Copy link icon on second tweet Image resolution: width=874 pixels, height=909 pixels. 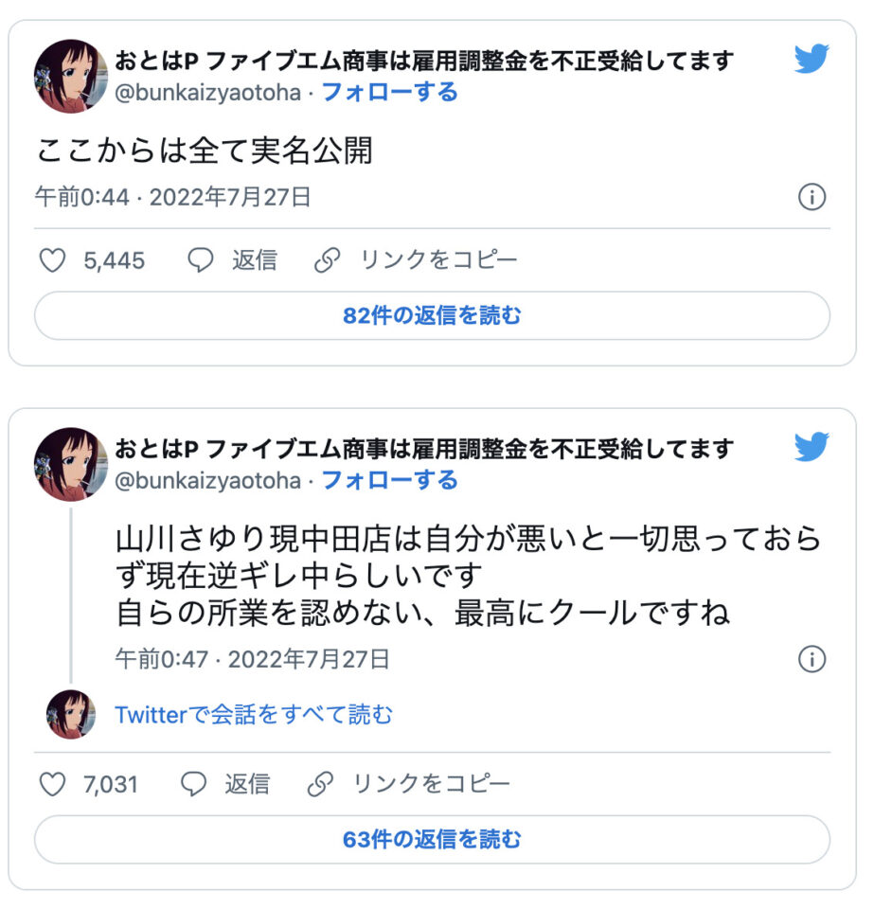320,784
